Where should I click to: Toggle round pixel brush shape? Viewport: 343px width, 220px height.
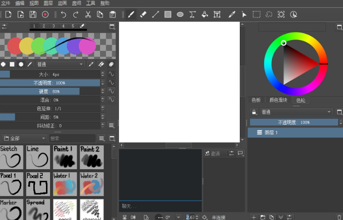coord(3,64)
